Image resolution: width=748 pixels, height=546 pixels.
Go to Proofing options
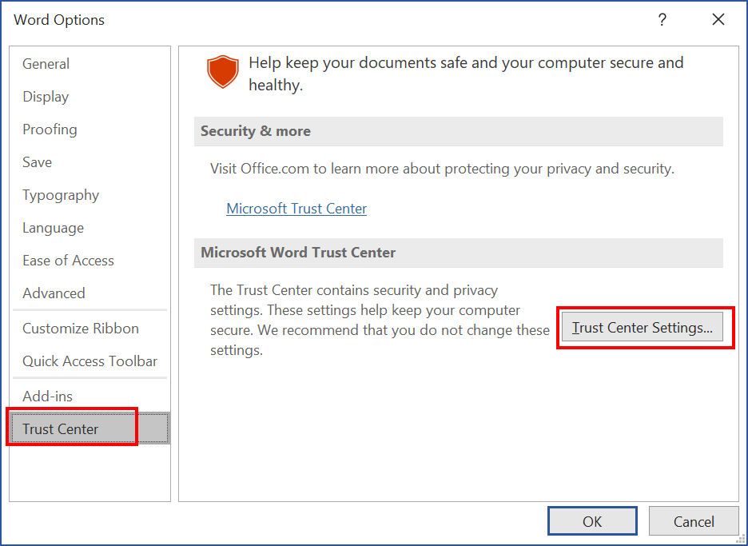tap(90, 130)
